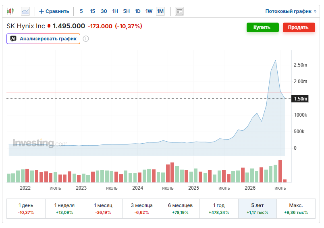This screenshot has height=228, width=324.
Task: Click the 1000k axis label
Action: click(x=301, y=115)
